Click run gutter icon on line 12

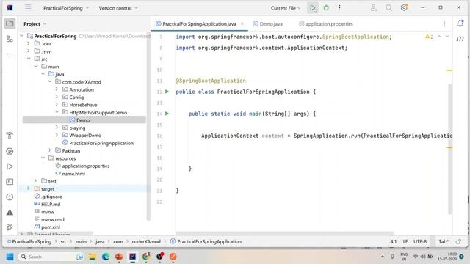pyautogui.click(x=167, y=92)
